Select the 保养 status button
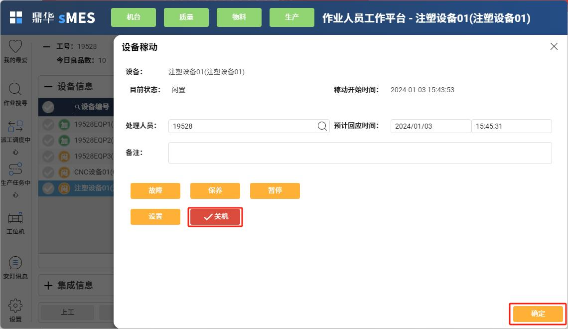Image resolution: width=568 pixels, height=329 pixels. click(215, 190)
